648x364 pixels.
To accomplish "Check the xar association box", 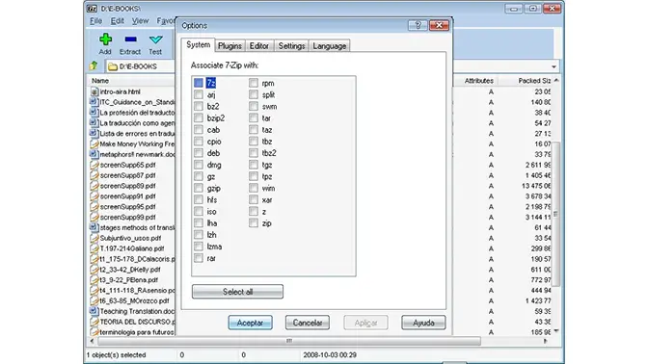I will click(254, 199).
